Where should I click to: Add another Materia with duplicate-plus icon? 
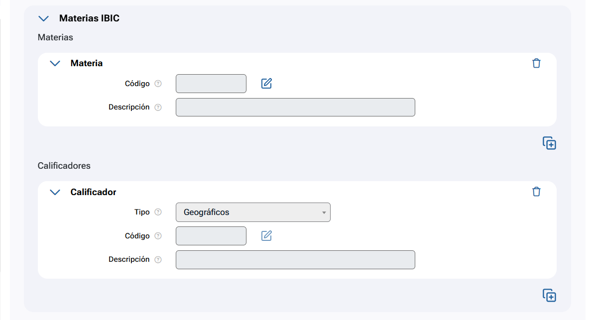[x=549, y=143]
